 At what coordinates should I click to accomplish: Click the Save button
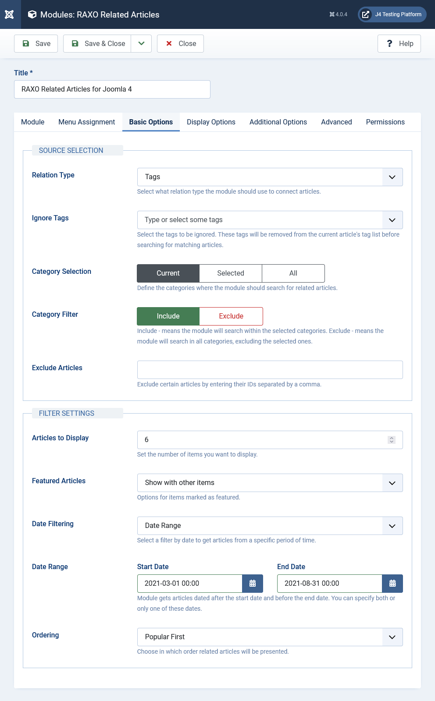click(36, 43)
